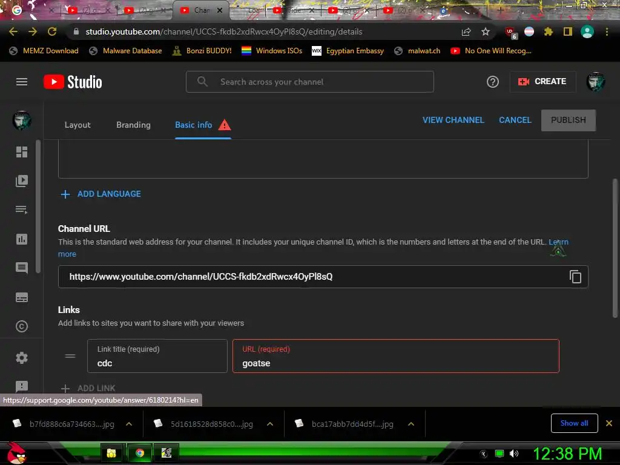Screen dimensions: 620x465
Task: Click VIEW CHANNEL link
Action: 453,120
